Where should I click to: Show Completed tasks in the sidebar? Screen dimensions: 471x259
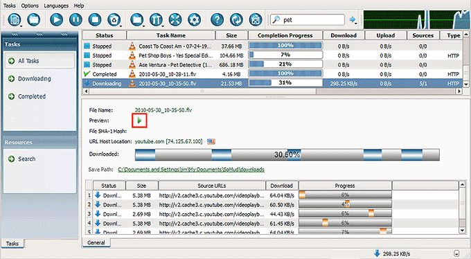point(32,96)
